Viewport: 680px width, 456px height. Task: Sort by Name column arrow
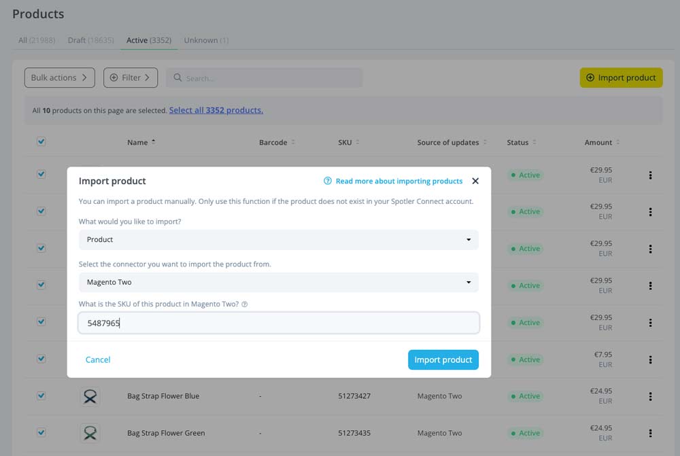[x=154, y=142]
